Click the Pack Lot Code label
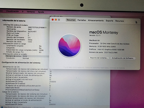The height and width of the screenshot is (108, 144). click(x=13, y=33)
